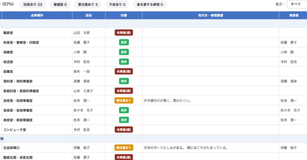
Task: Click 山田 太郎 in 担当 column
Action: click(82, 33)
